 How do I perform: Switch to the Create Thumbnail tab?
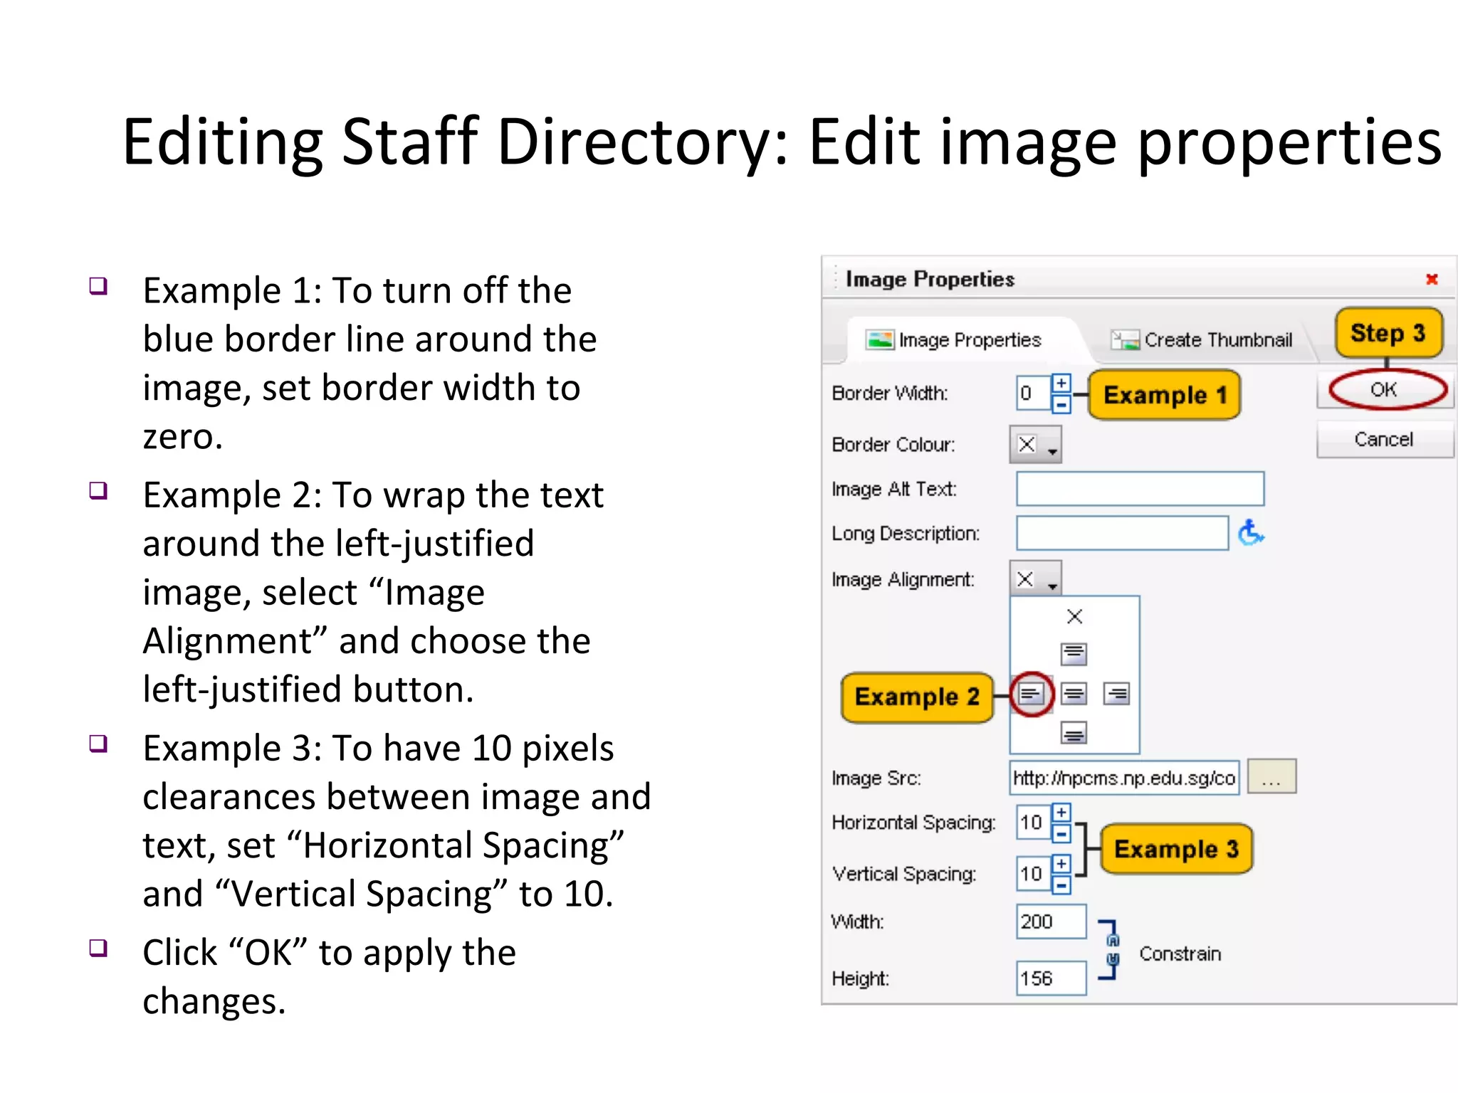[1202, 340]
